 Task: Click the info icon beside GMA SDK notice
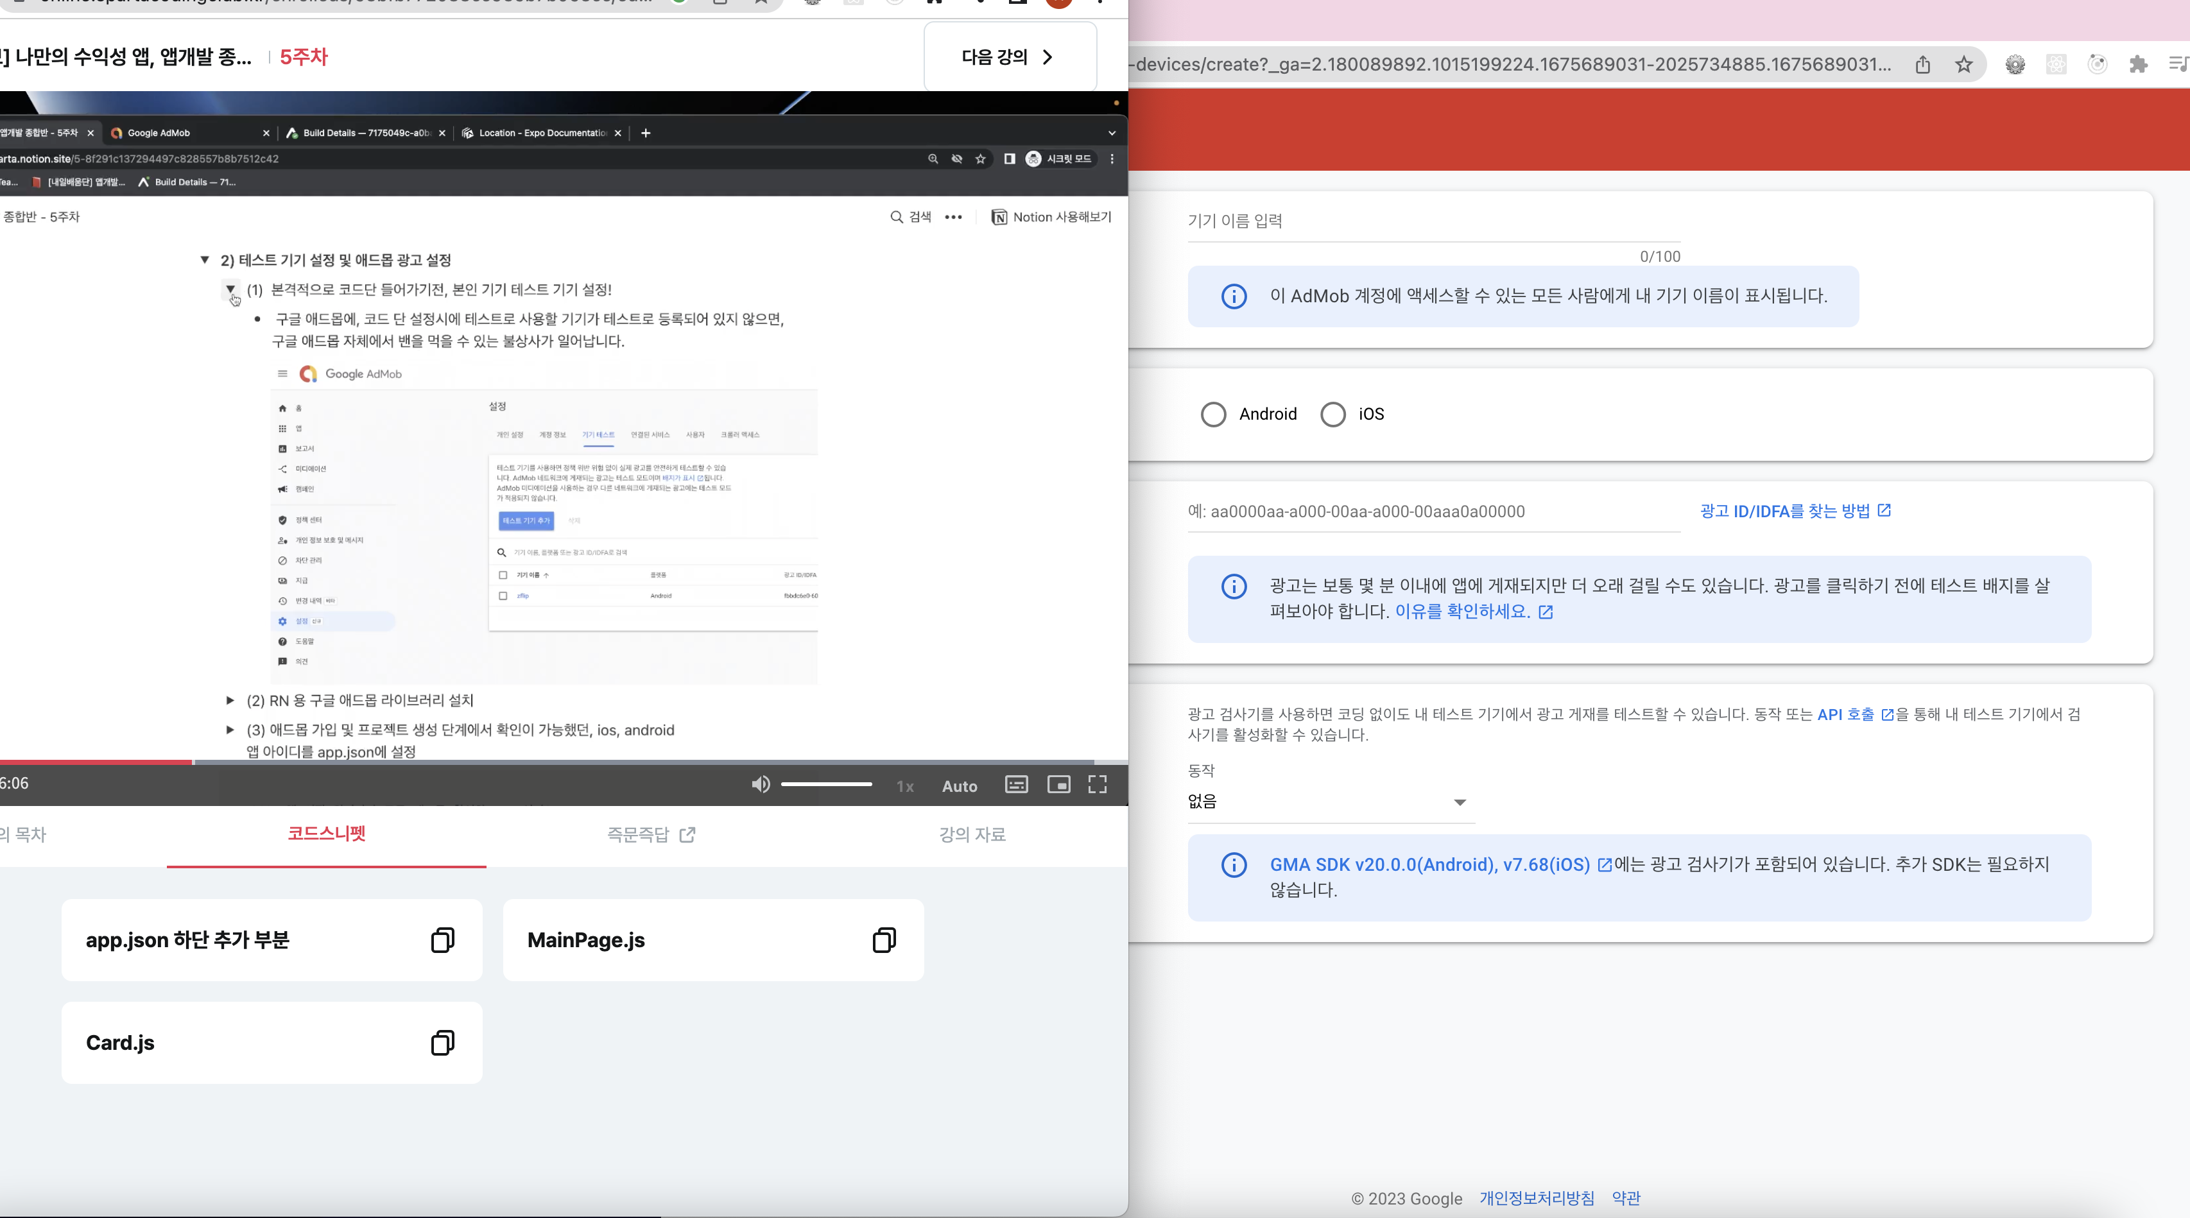click(x=1234, y=865)
